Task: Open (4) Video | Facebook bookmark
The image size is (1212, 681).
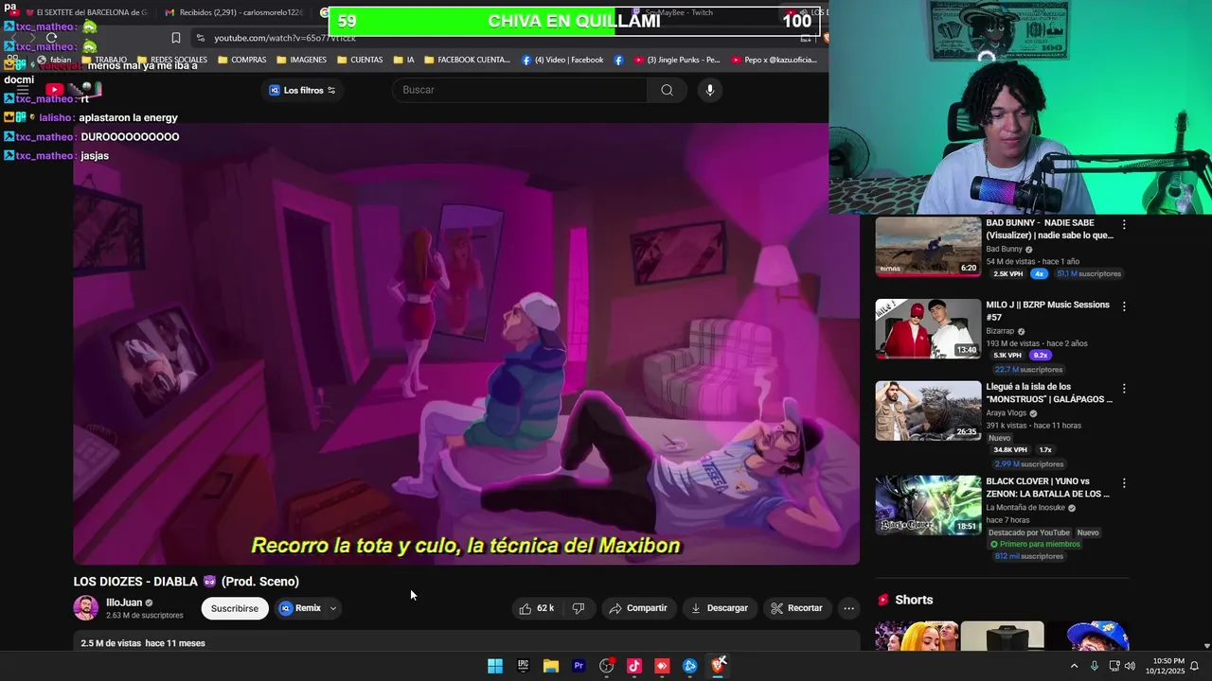Action: (562, 60)
